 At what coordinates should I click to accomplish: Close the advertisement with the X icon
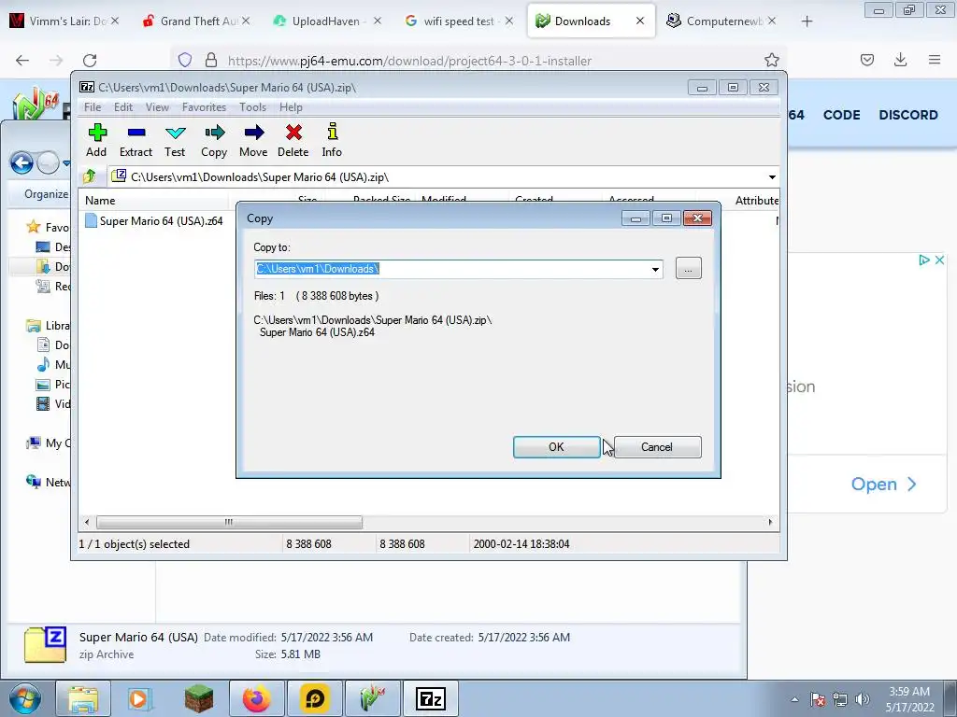tap(940, 260)
